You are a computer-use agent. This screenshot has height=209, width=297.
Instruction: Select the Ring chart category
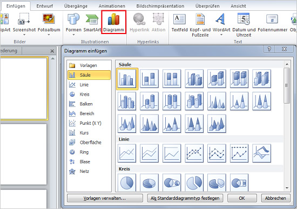coord(89,152)
